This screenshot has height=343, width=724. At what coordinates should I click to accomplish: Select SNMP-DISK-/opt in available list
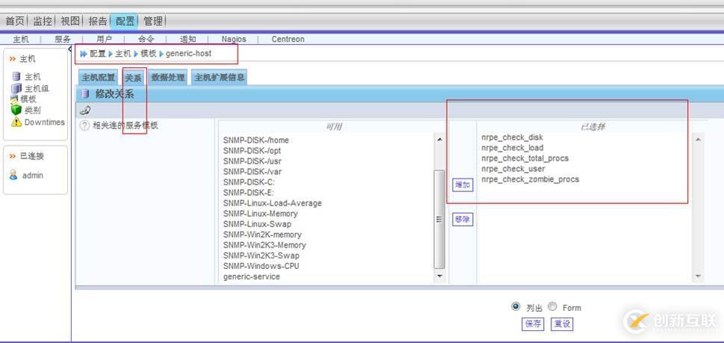coord(252,150)
